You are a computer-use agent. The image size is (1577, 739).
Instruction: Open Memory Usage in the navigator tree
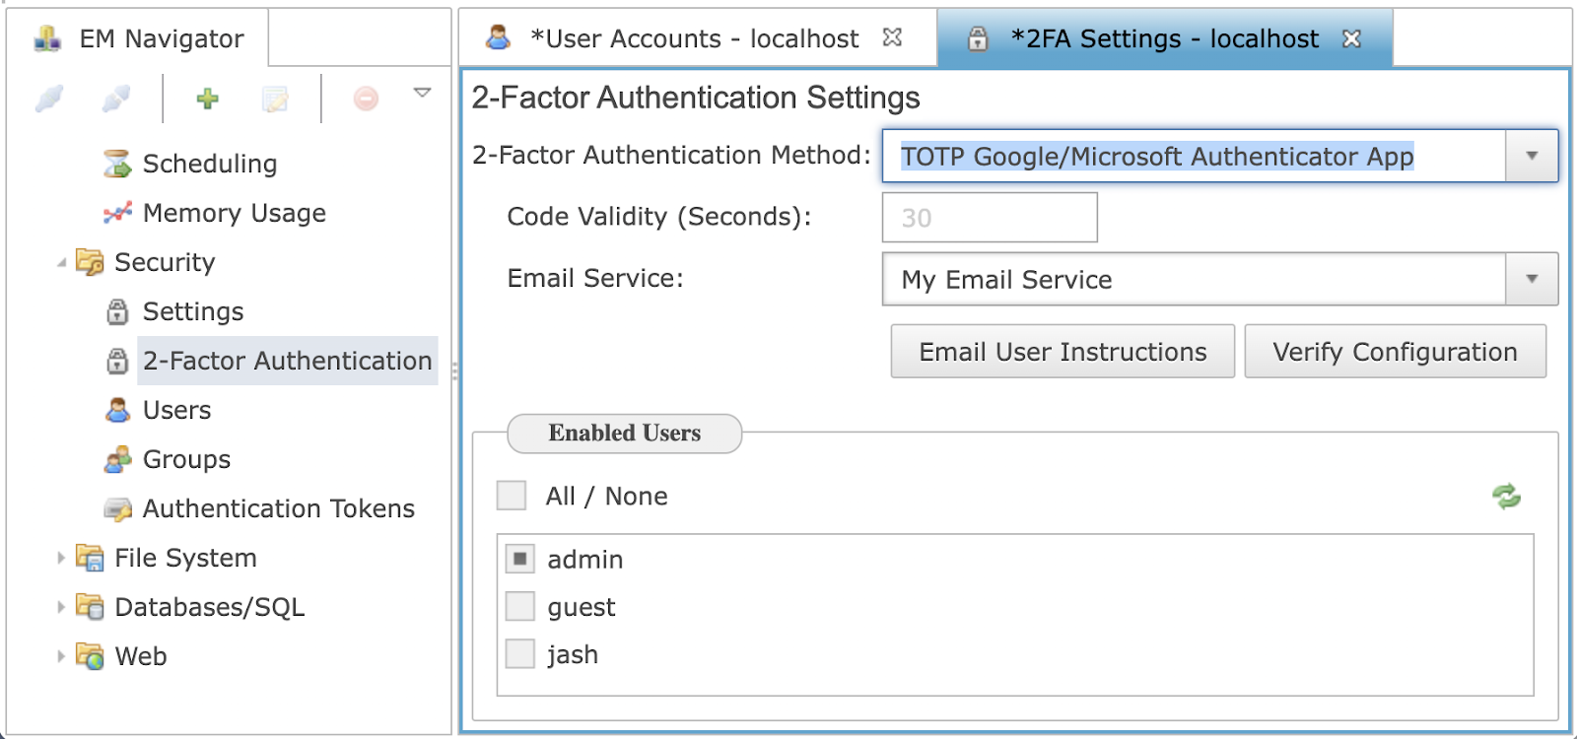(235, 213)
